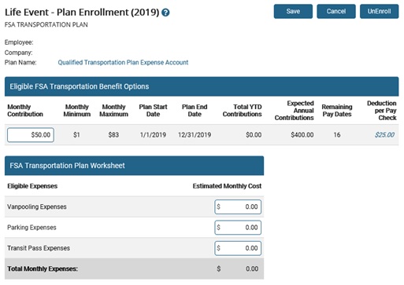
Task: Select the Plan End Date value 12/31/2019
Action: click(195, 135)
